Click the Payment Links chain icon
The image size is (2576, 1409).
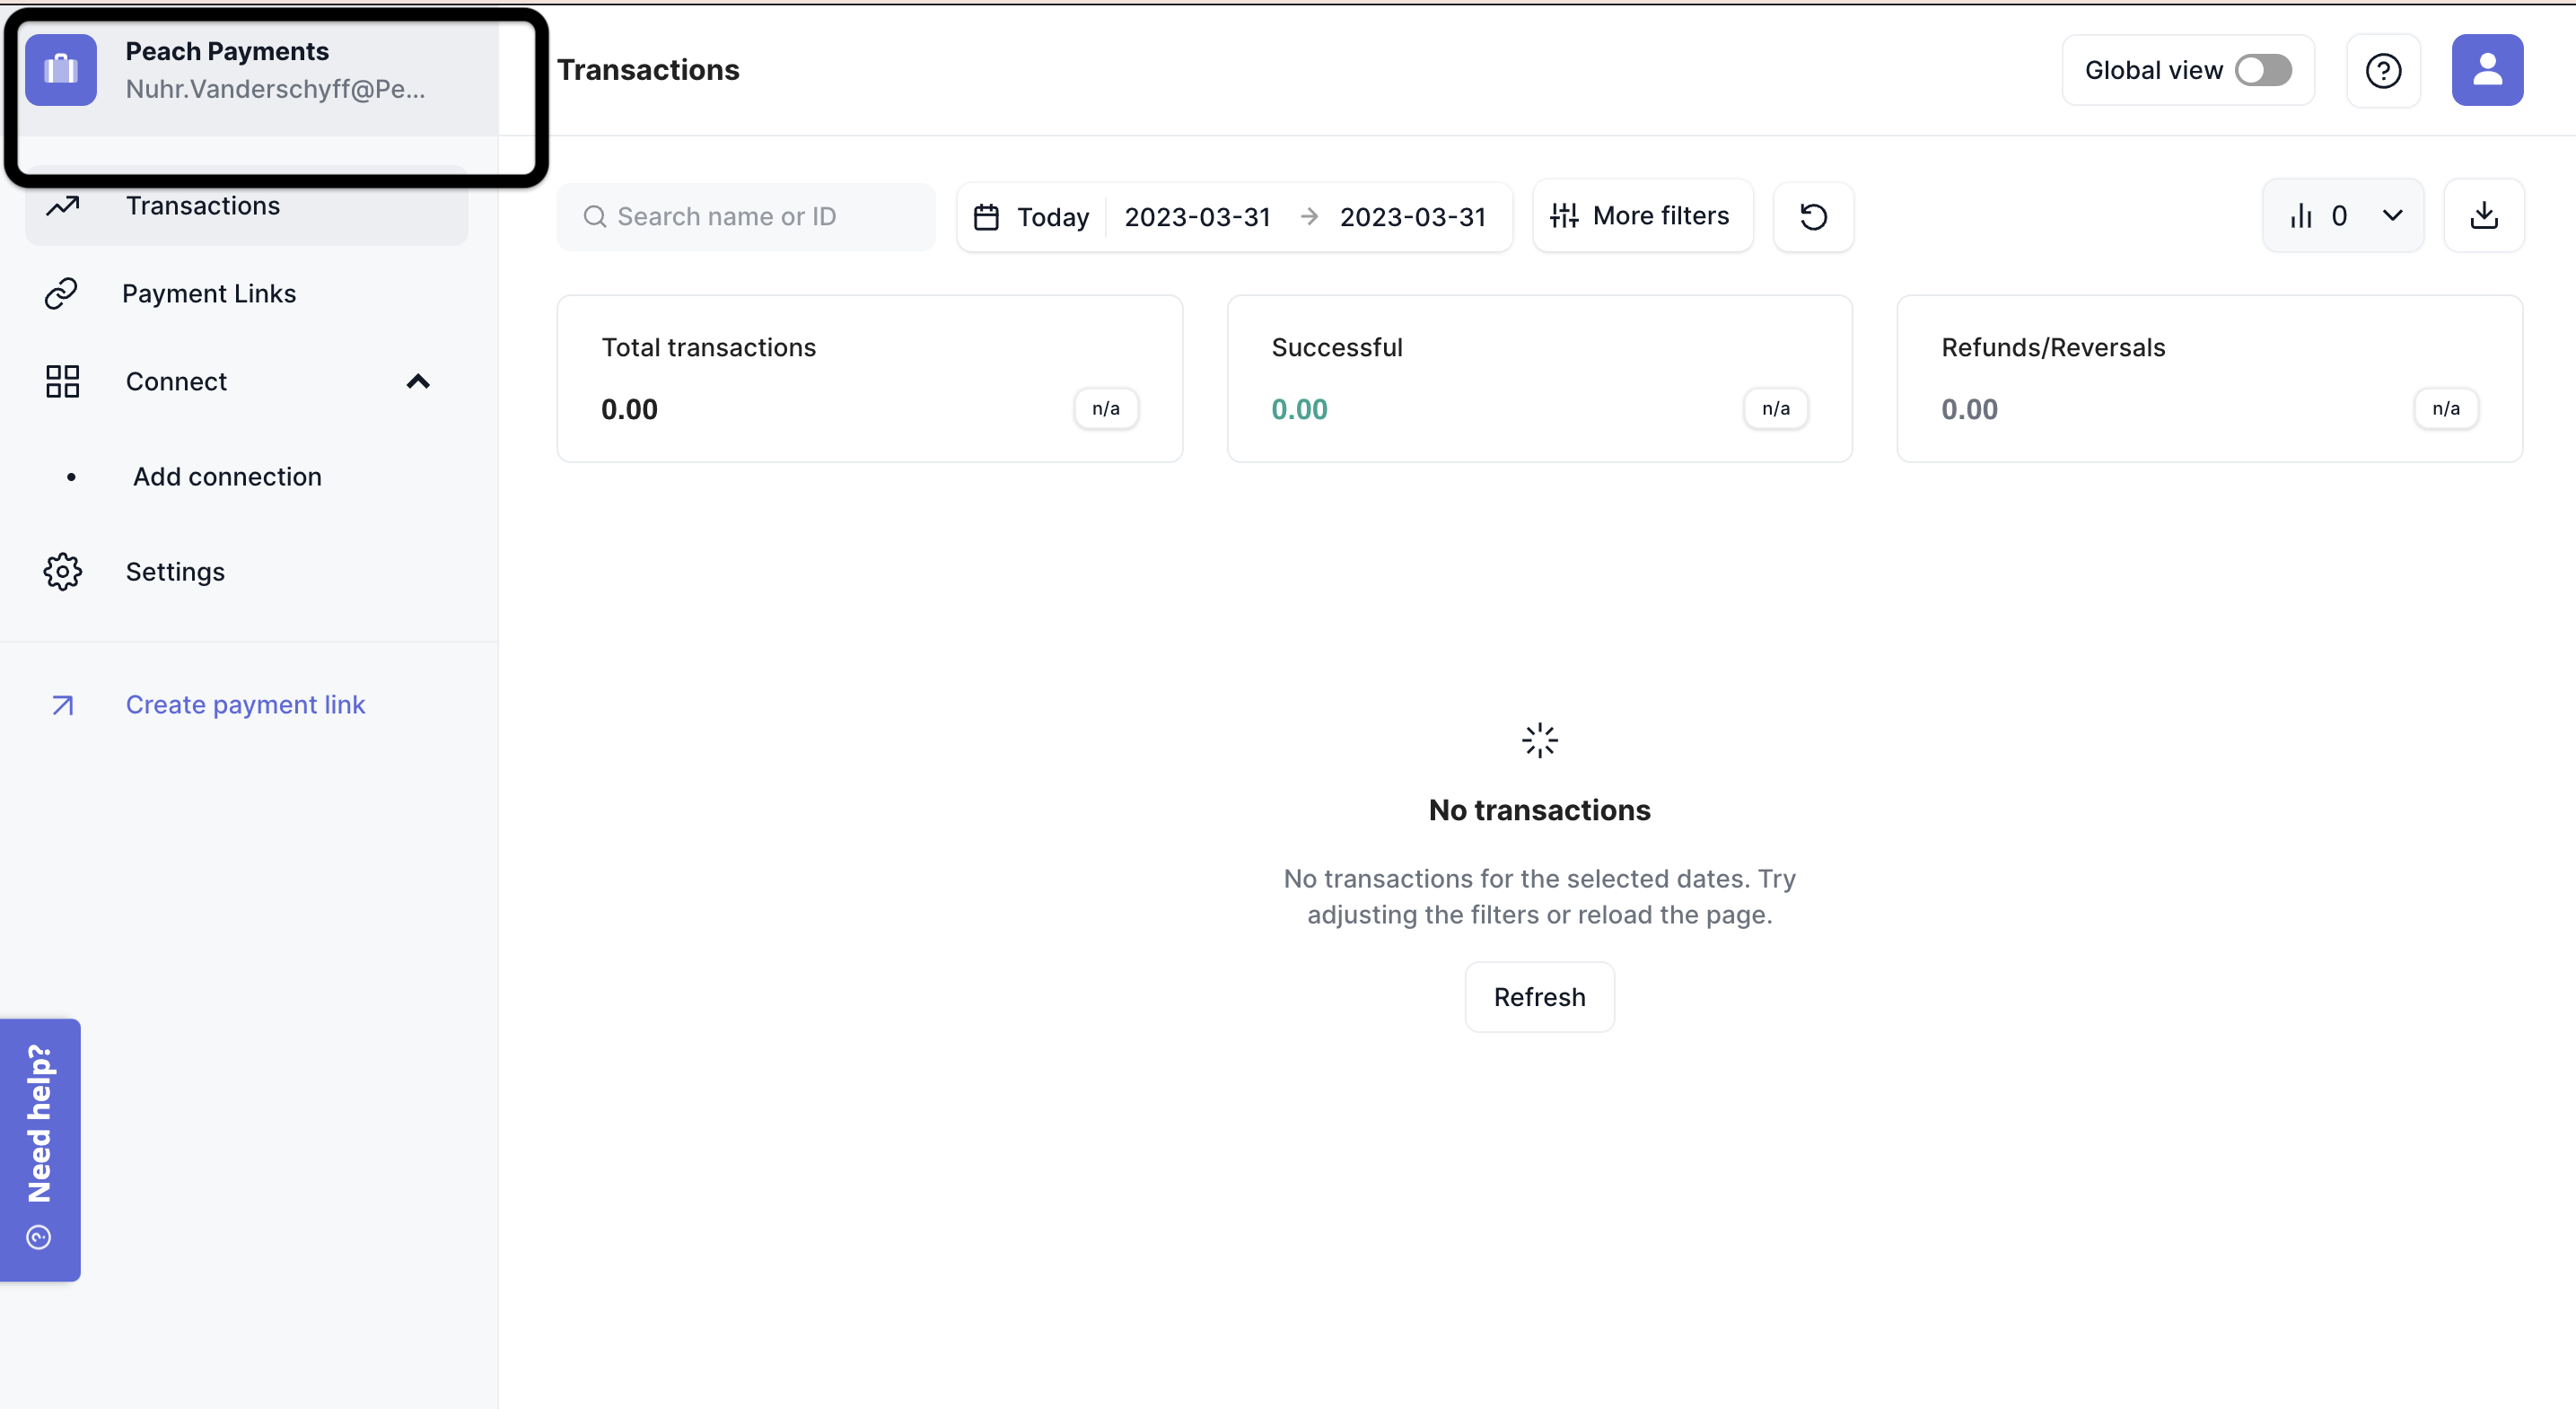(x=61, y=294)
